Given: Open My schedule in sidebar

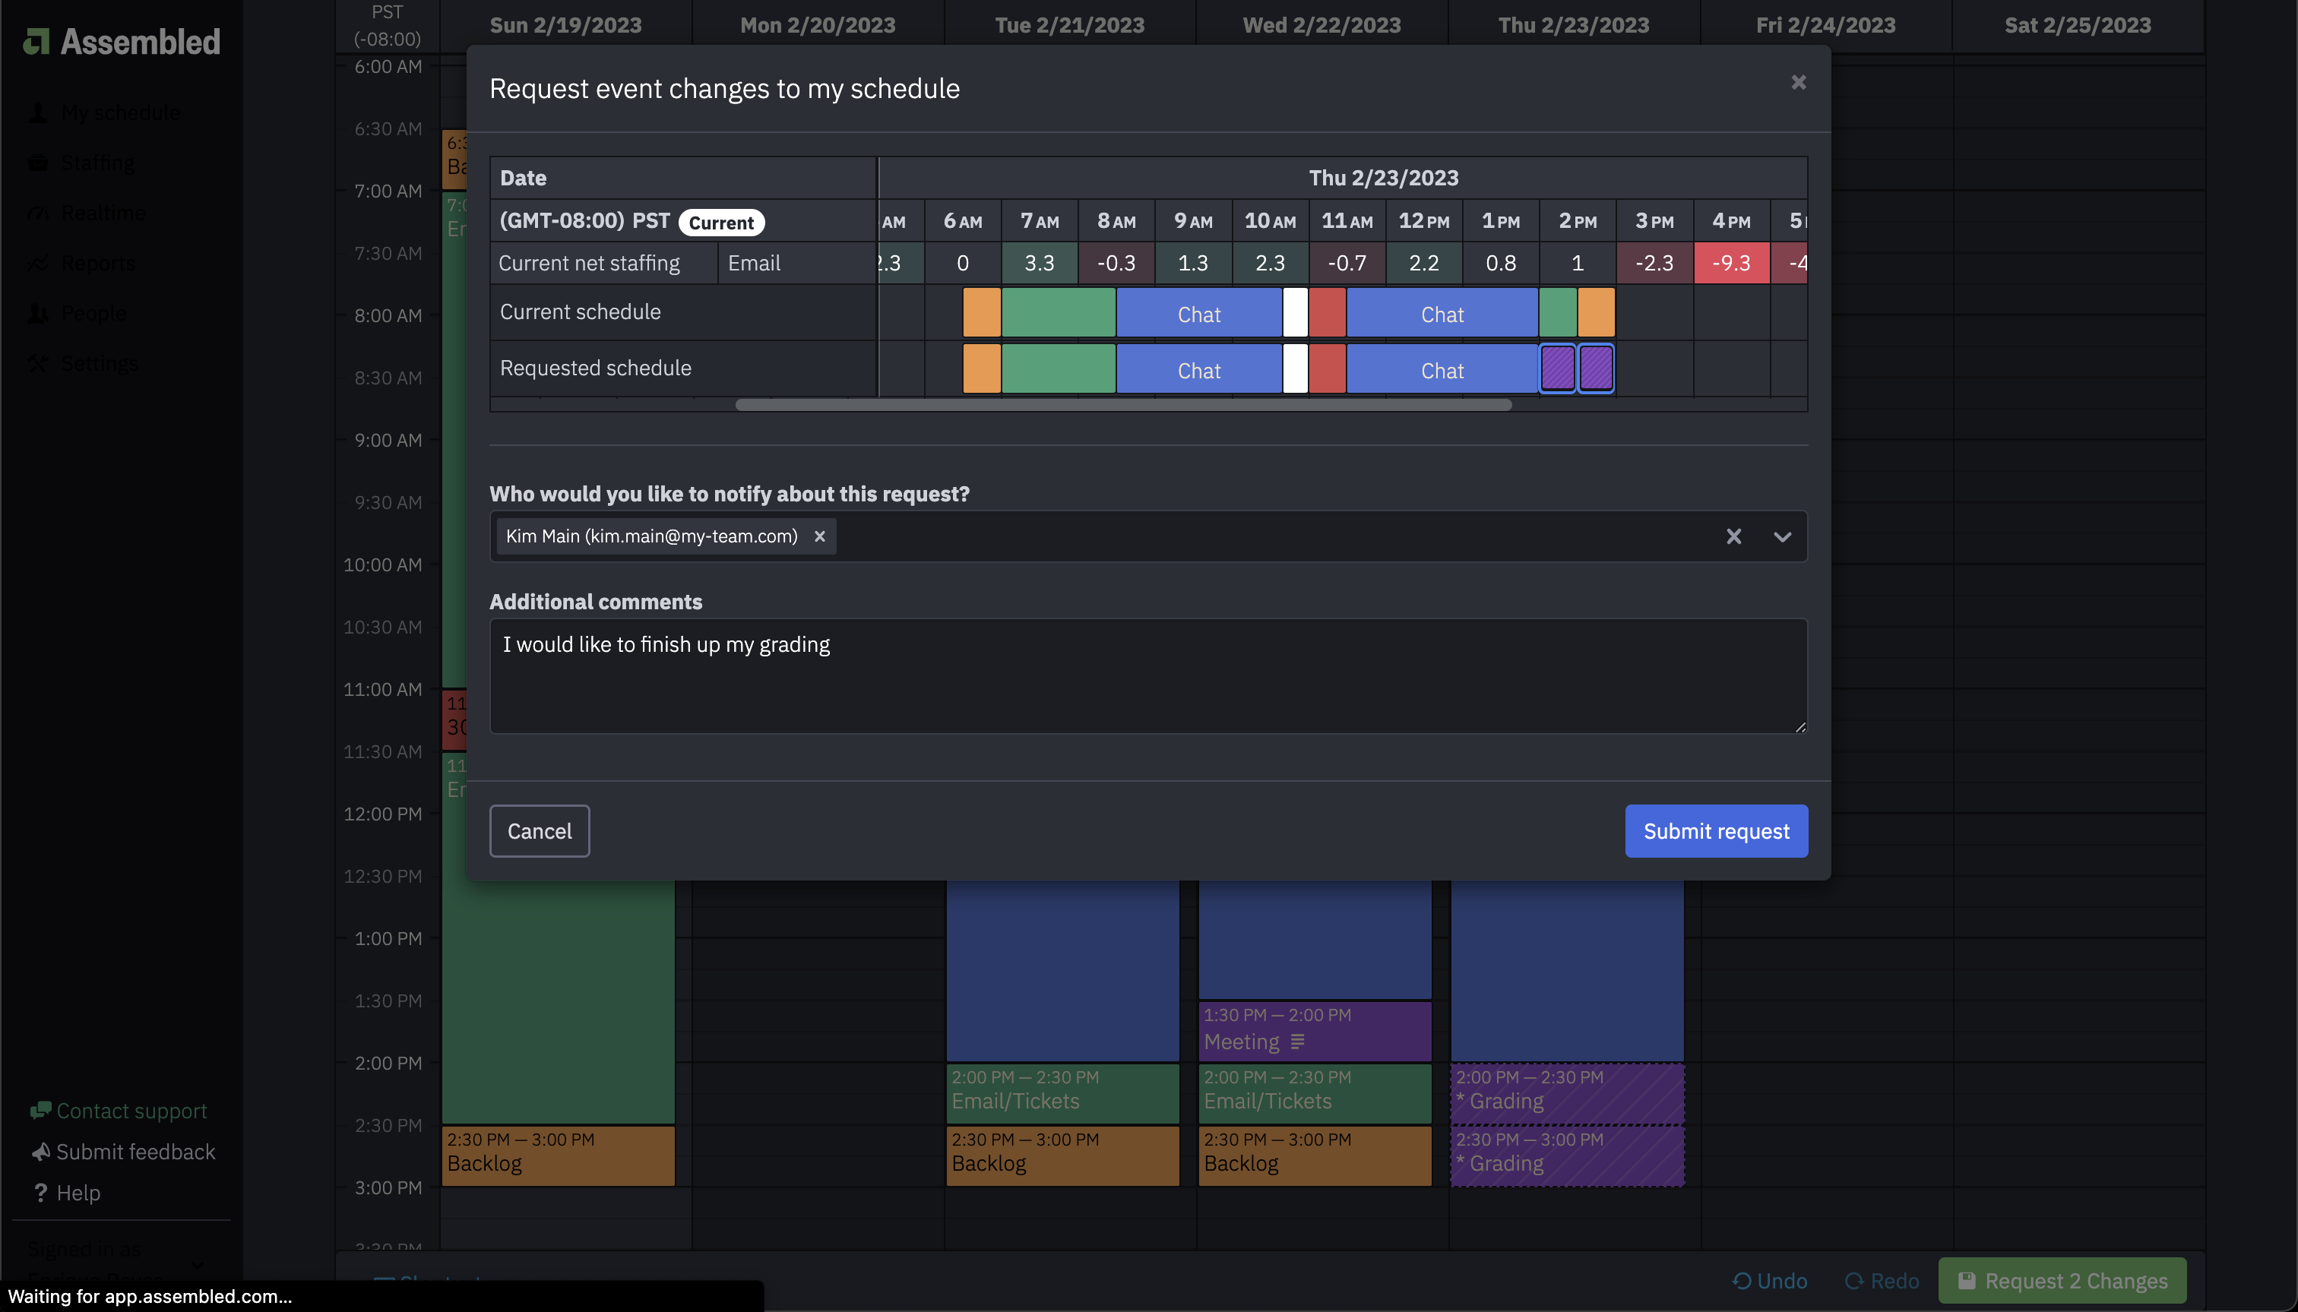Looking at the screenshot, I should pos(121,112).
